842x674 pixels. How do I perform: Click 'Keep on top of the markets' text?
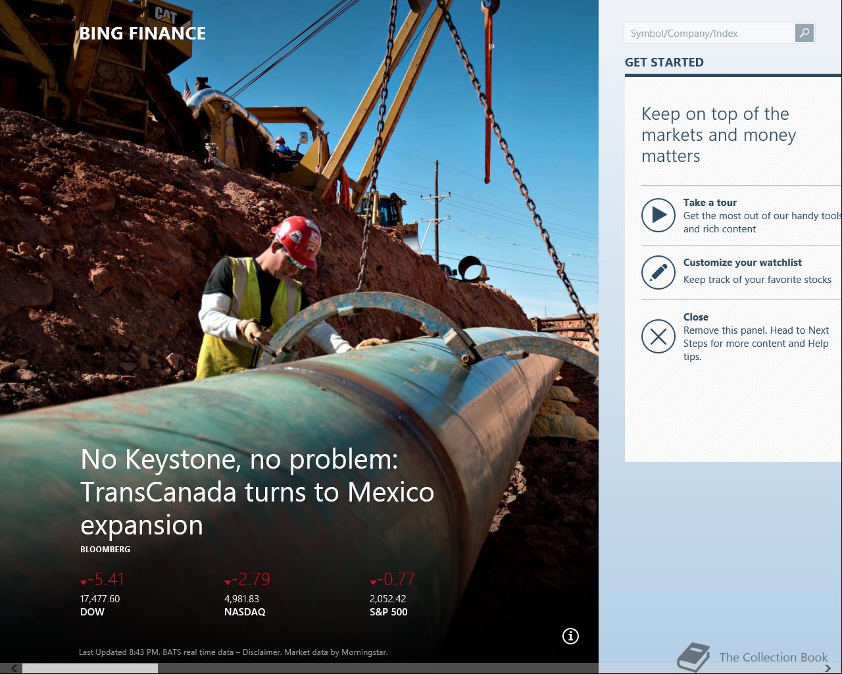[719, 135]
